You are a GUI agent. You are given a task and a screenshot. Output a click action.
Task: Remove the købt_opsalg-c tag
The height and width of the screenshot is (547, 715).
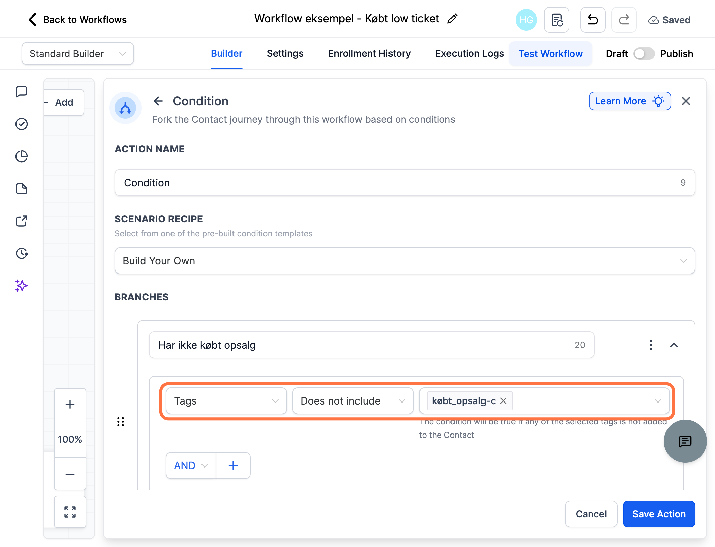503,401
